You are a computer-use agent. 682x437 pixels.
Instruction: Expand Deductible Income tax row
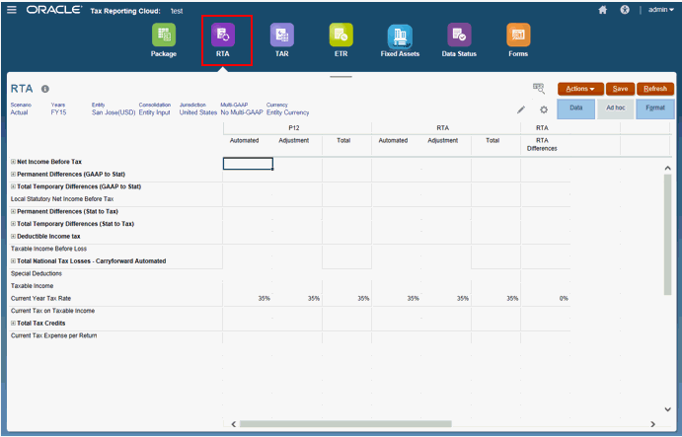click(13, 237)
